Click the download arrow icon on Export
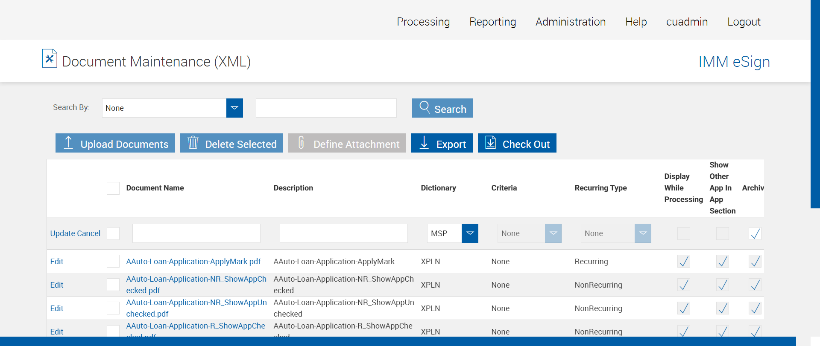820x346 pixels. pyautogui.click(x=424, y=143)
